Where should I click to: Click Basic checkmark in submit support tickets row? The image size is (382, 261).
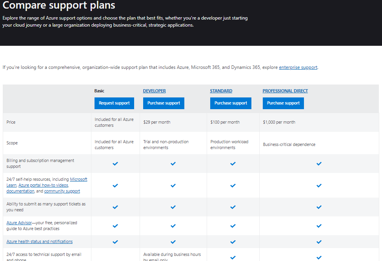click(x=115, y=207)
